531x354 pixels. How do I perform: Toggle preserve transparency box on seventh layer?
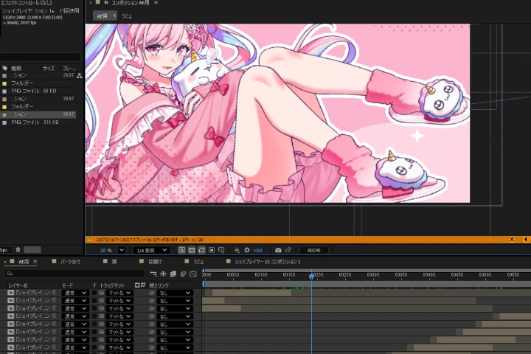click(x=94, y=340)
